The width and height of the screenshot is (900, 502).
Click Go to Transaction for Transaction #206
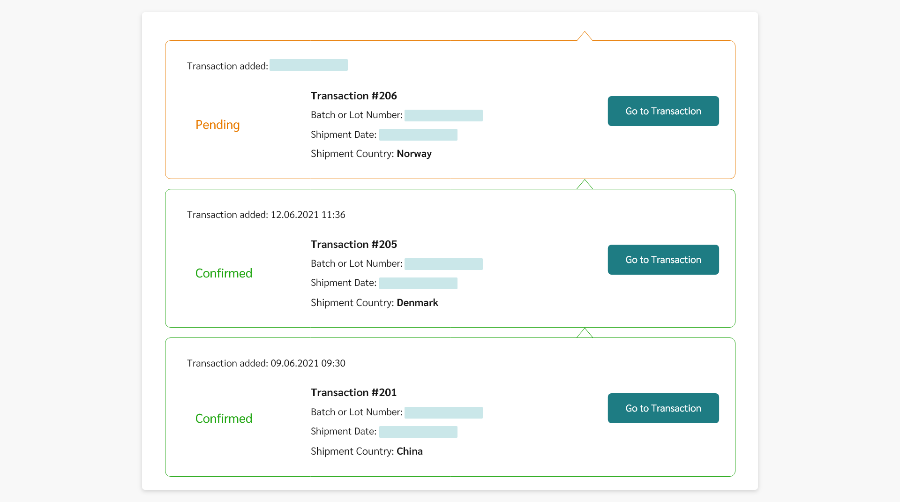[x=663, y=111]
